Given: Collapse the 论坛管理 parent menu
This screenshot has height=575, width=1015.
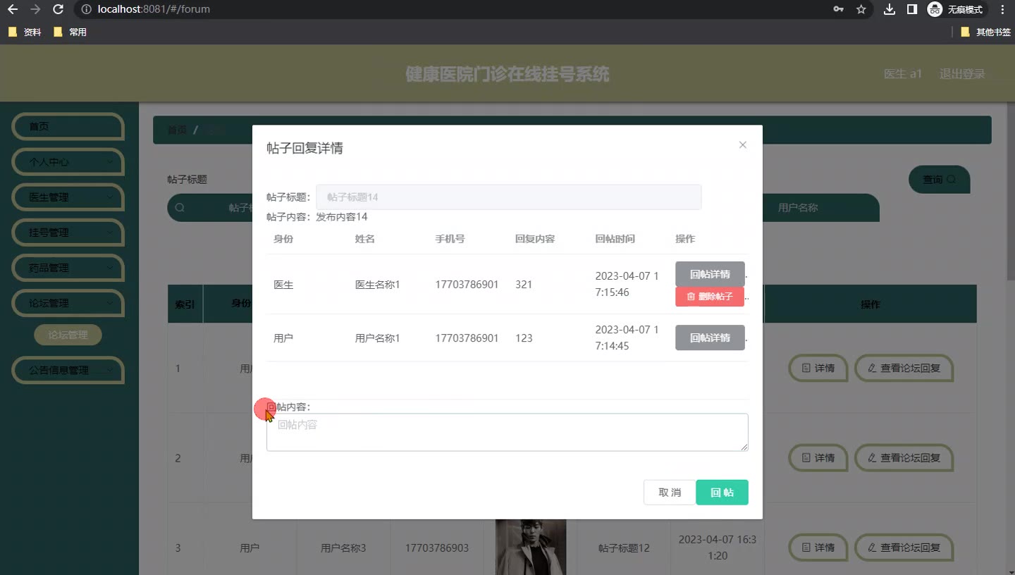Looking at the screenshot, I should coord(68,303).
